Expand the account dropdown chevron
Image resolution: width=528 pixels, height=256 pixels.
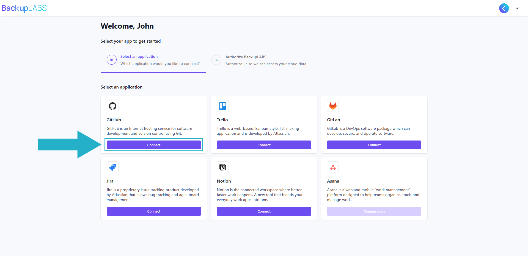pos(517,8)
